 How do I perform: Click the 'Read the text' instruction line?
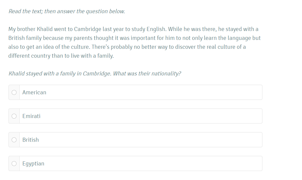coord(67,11)
